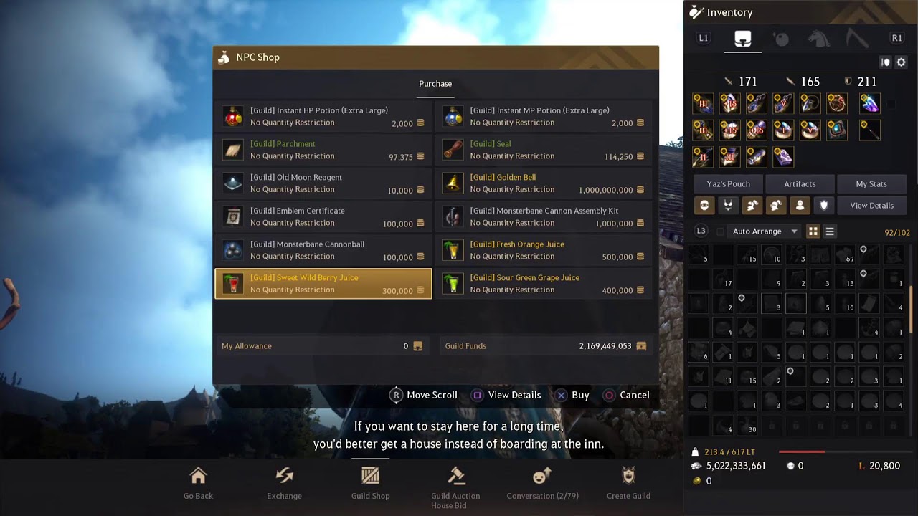The height and width of the screenshot is (516, 918).
Task: Select the first-row necklace marked V
Action: (783, 103)
